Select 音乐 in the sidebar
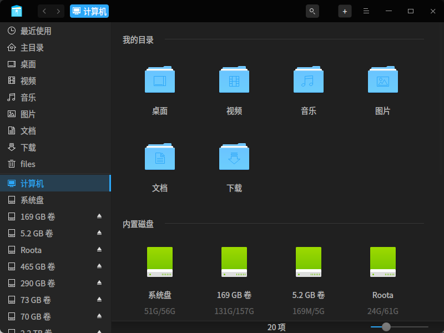Image resolution: width=444 pixels, height=333 pixels. tap(56, 98)
